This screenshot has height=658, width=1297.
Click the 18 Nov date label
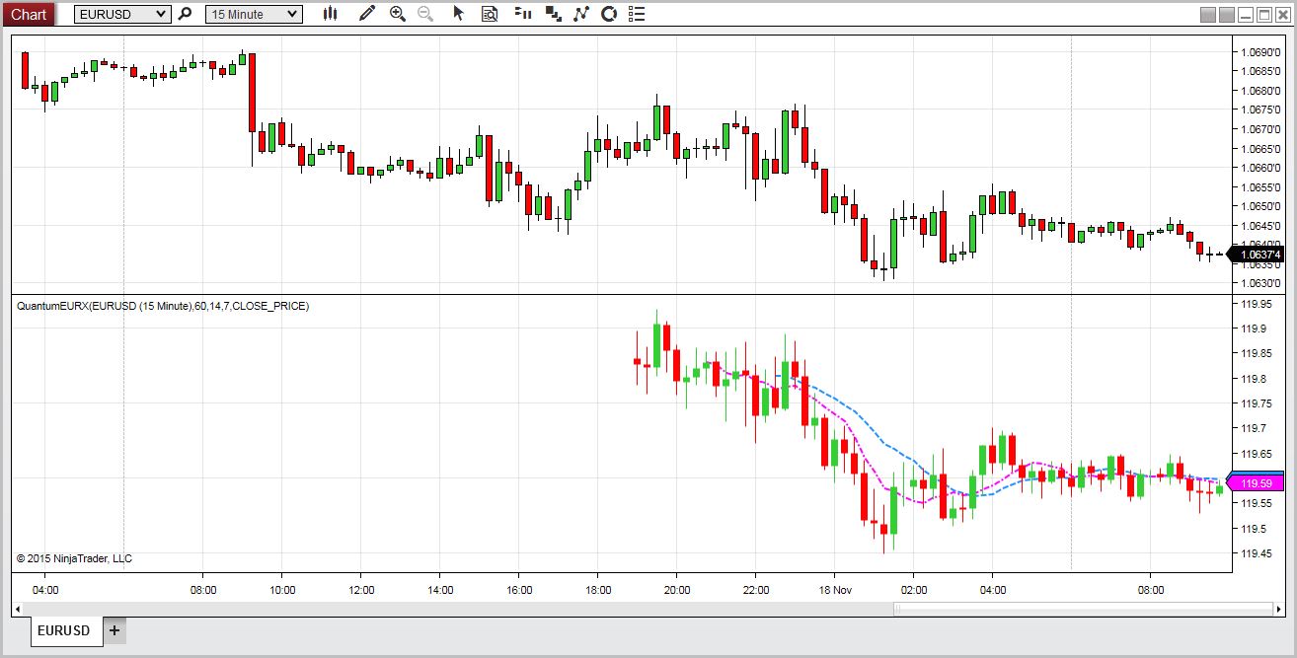834,590
